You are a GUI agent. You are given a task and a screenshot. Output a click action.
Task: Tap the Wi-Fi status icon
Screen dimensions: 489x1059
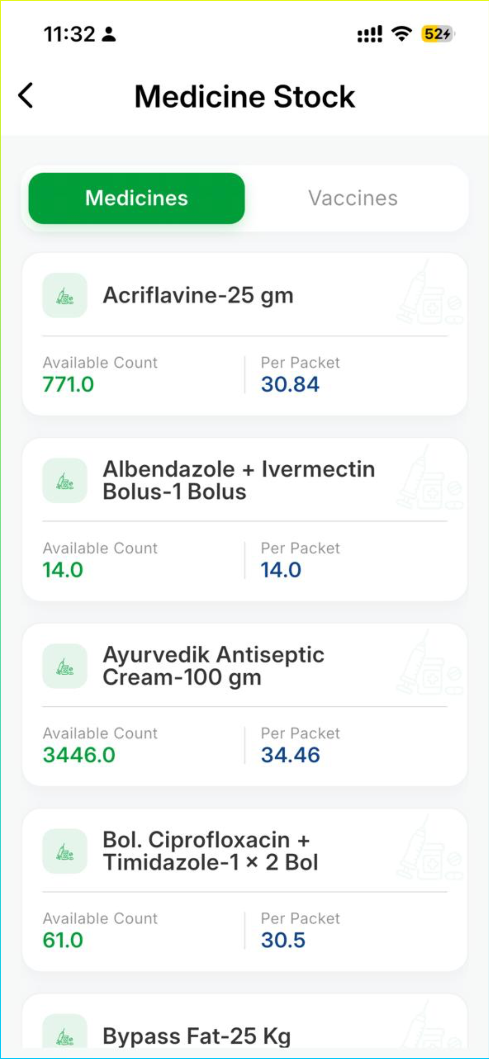pos(402,34)
